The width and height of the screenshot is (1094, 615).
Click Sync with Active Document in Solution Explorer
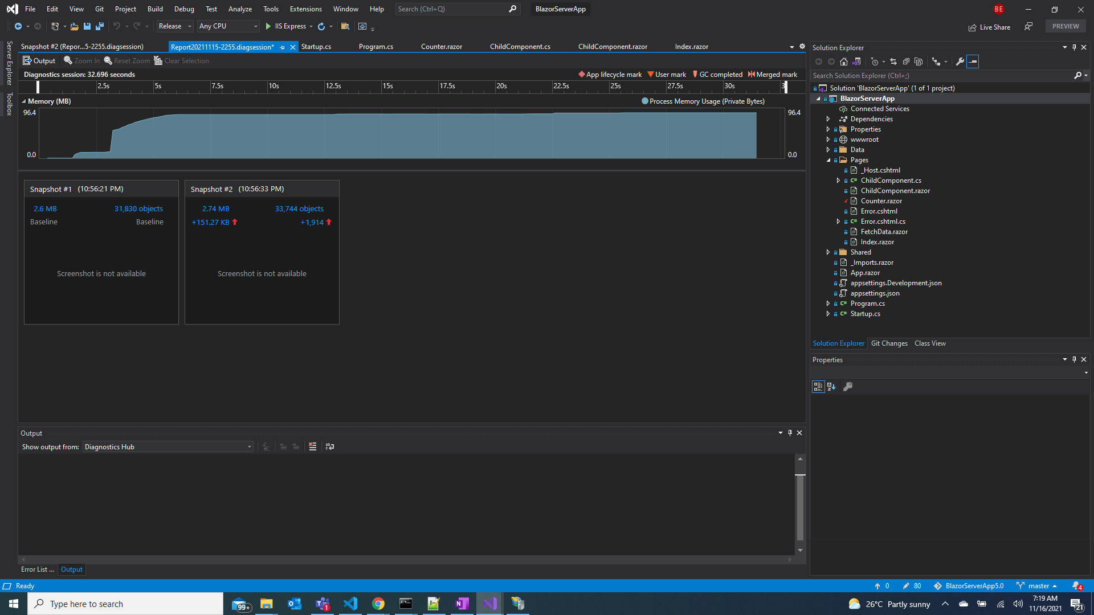coord(893,61)
